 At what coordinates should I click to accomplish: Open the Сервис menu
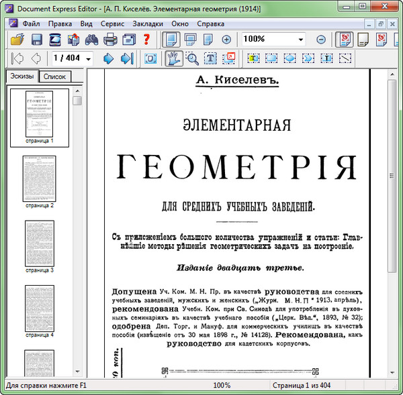click(114, 23)
